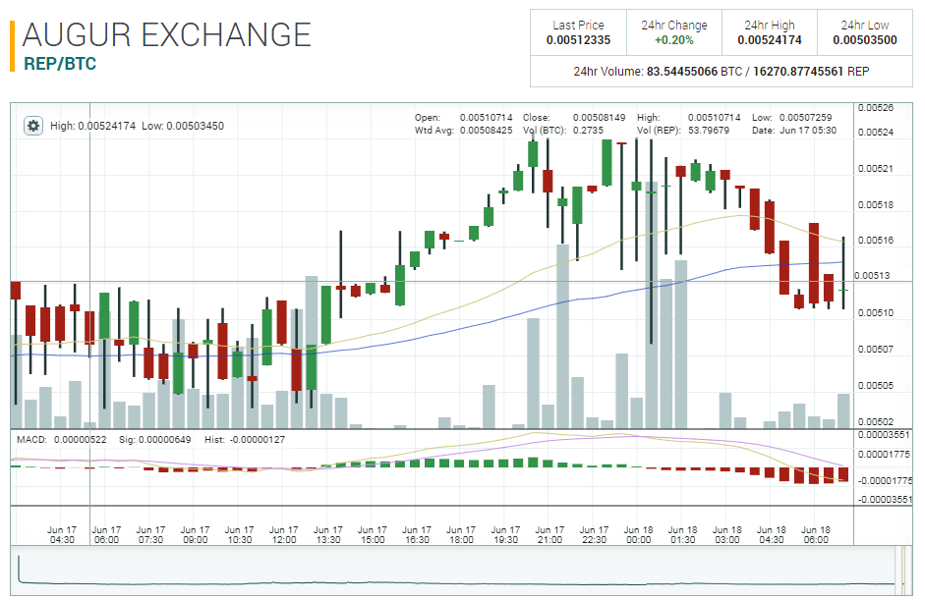Click the Jun 18 00:00 time axis label
This screenshot has height=600, width=925.
coord(638,534)
